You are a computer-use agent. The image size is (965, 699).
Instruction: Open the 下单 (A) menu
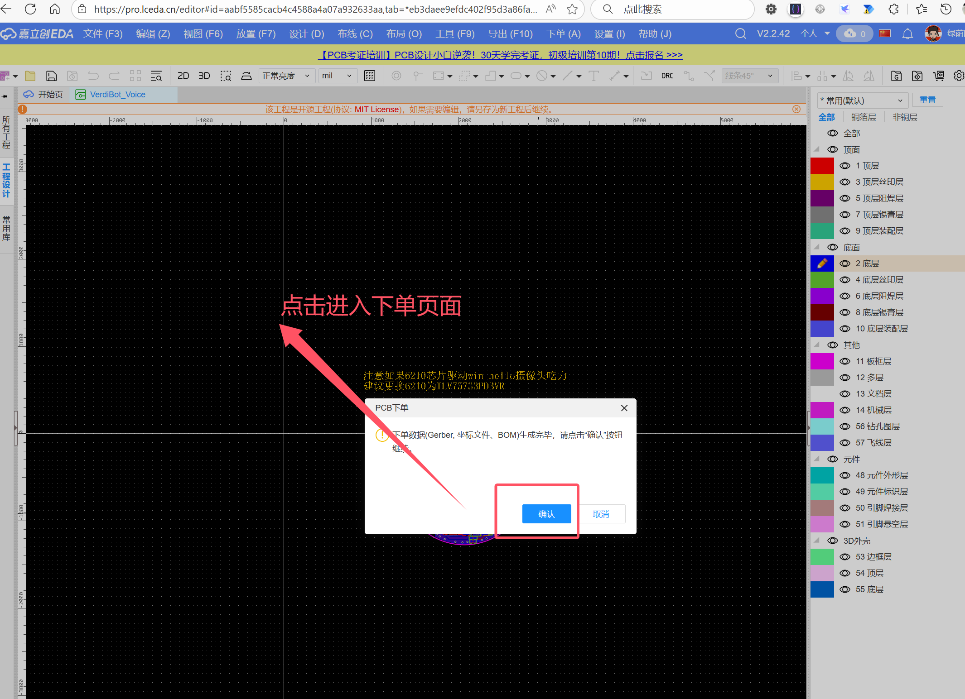click(x=563, y=34)
